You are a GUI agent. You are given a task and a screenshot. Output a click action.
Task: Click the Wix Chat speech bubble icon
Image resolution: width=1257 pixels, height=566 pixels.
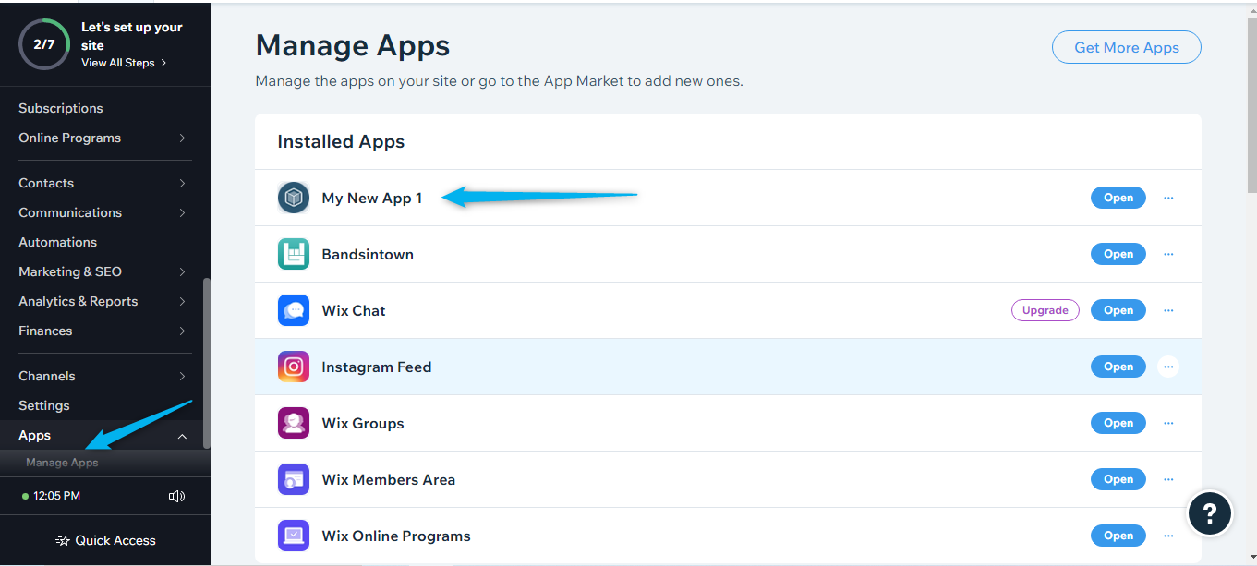[294, 310]
